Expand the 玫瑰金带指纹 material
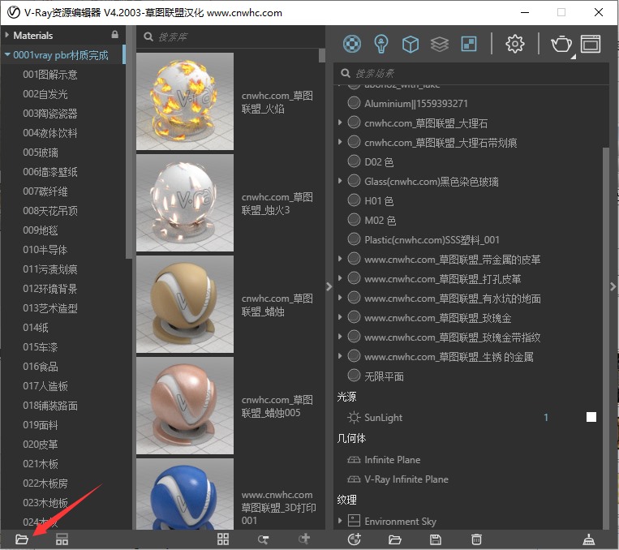Image resolution: width=619 pixels, height=550 pixels. pyautogui.click(x=340, y=337)
